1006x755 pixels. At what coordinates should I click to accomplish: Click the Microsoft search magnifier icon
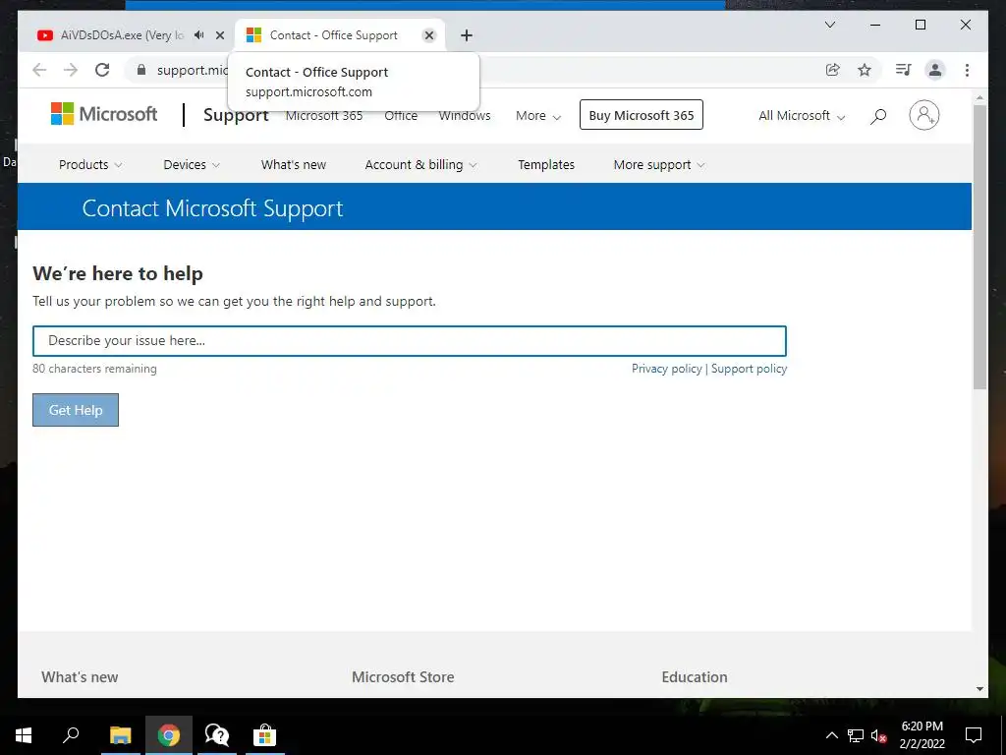(878, 116)
